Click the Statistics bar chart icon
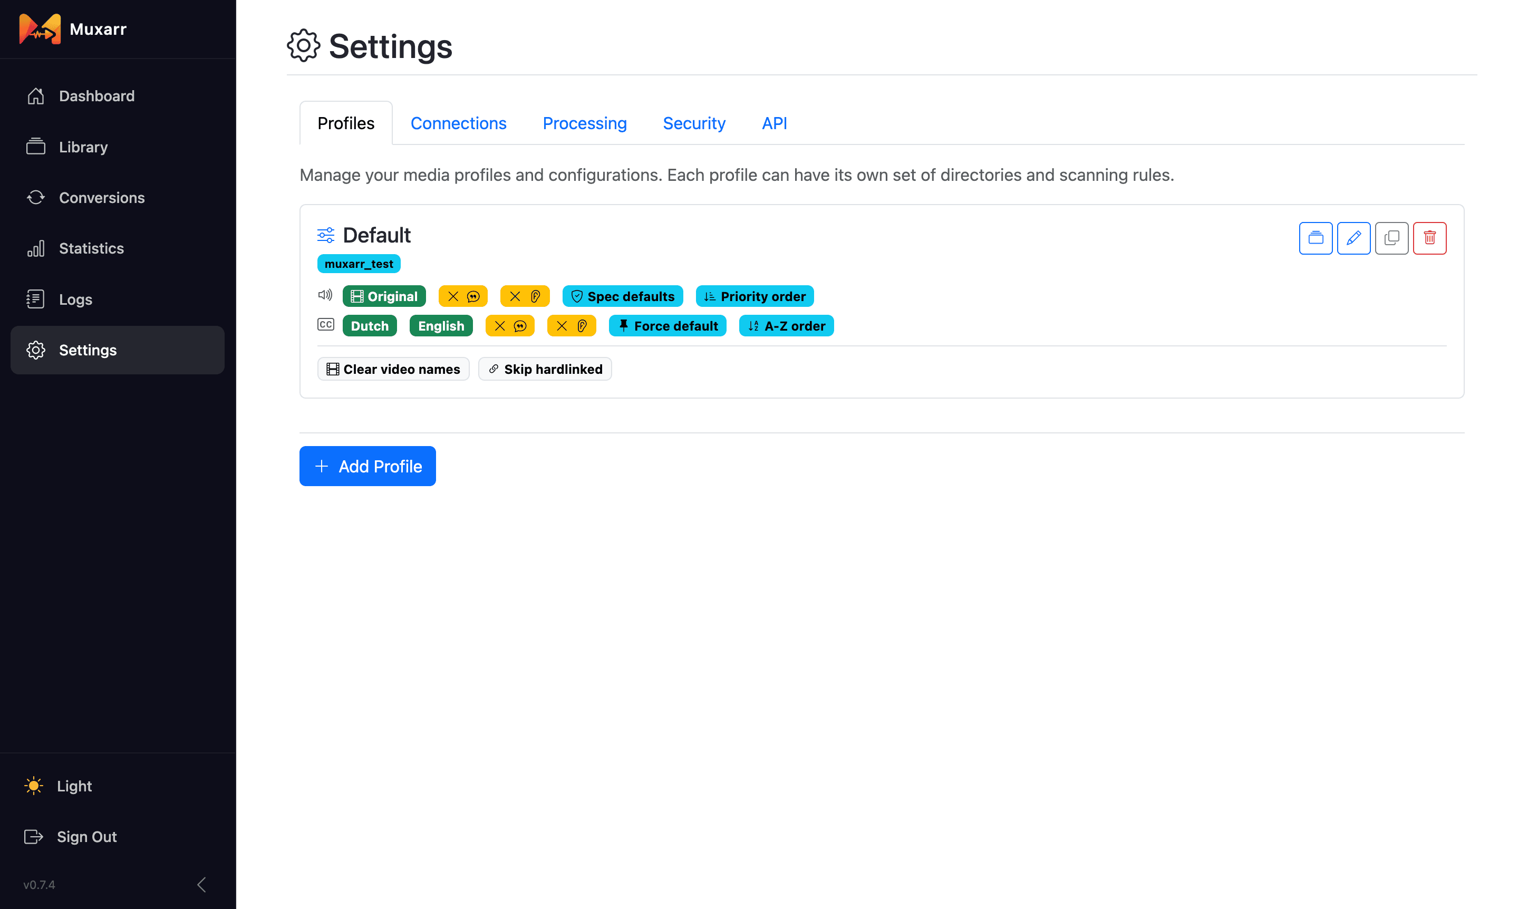This screenshot has width=1528, height=909. (35, 249)
